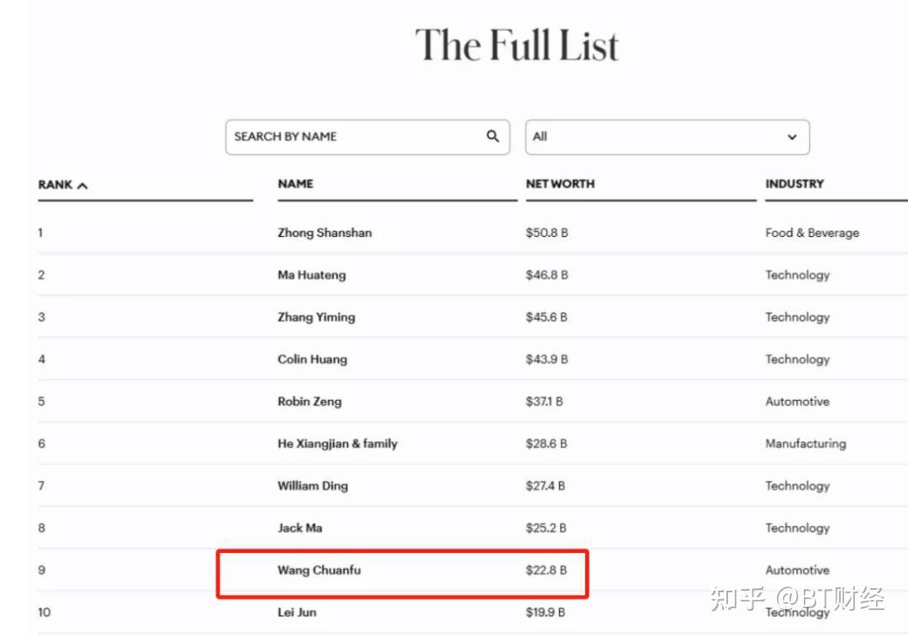
Task: Open the All filter dropdown
Action: click(x=667, y=137)
